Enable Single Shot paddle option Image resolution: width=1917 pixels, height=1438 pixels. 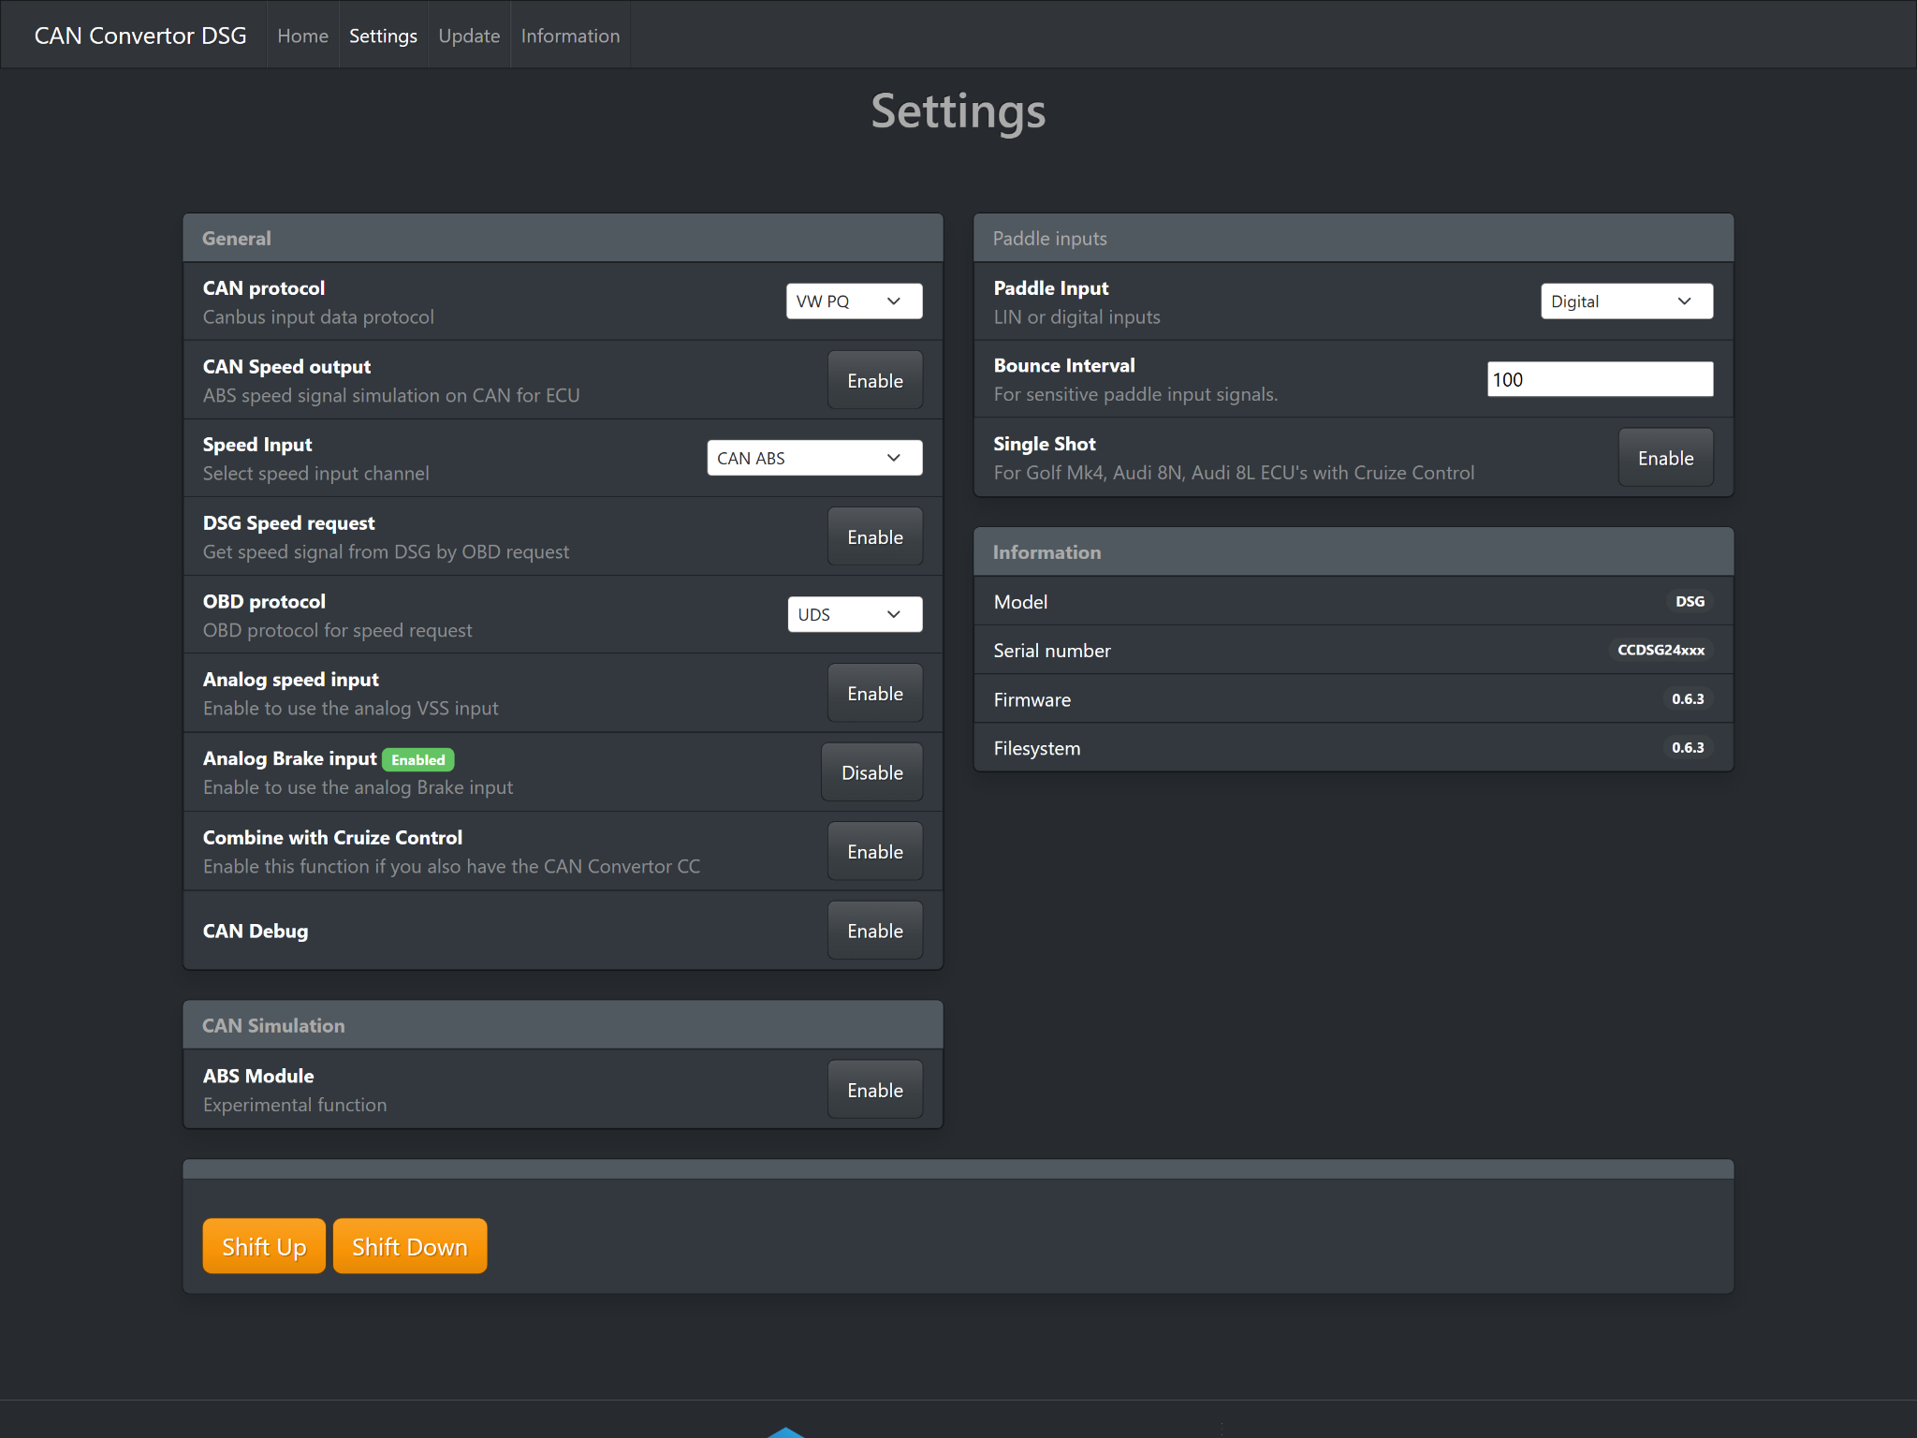click(1666, 458)
